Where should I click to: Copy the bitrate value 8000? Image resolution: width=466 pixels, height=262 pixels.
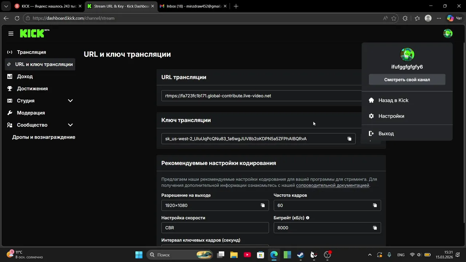(x=375, y=228)
